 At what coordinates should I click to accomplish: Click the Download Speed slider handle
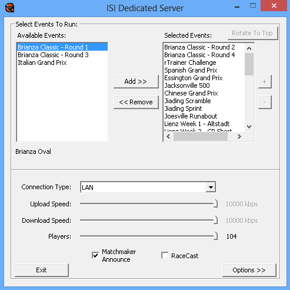(215, 220)
